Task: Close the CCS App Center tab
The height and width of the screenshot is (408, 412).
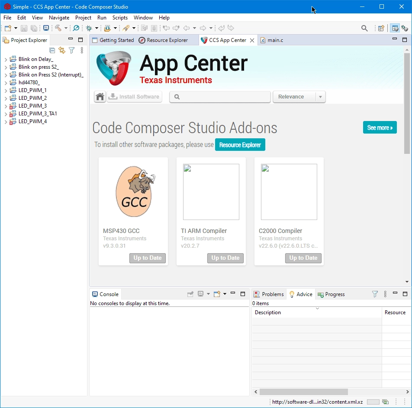Action: (252, 40)
